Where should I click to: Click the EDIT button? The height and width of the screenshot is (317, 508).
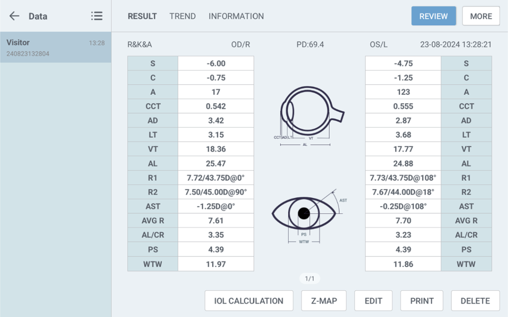(373, 301)
